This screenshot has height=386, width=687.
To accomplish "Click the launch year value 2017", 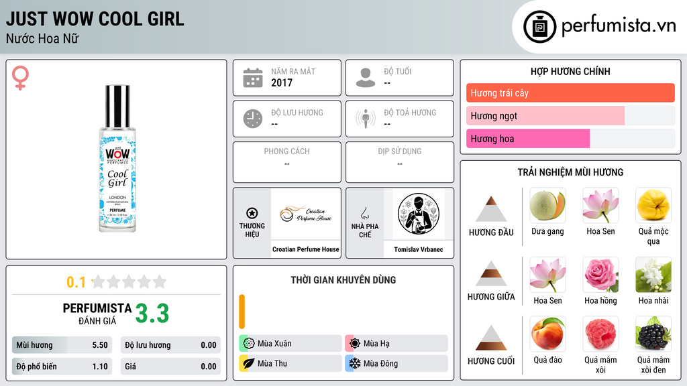I will 282,82.
